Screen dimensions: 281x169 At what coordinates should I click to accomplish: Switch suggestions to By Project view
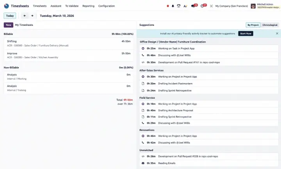(253, 25)
